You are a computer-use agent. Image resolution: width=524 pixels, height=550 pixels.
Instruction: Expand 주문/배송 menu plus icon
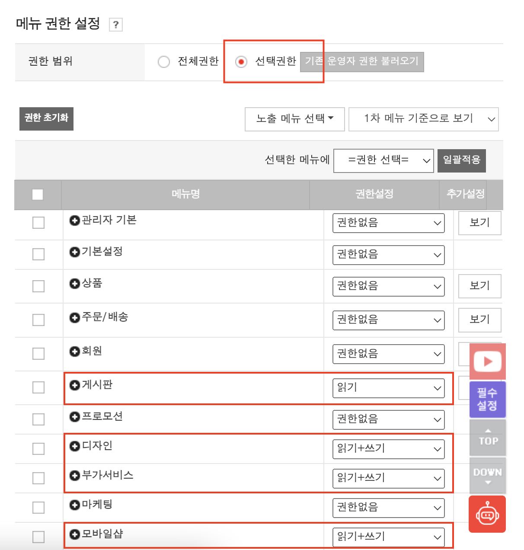[74, 317]
